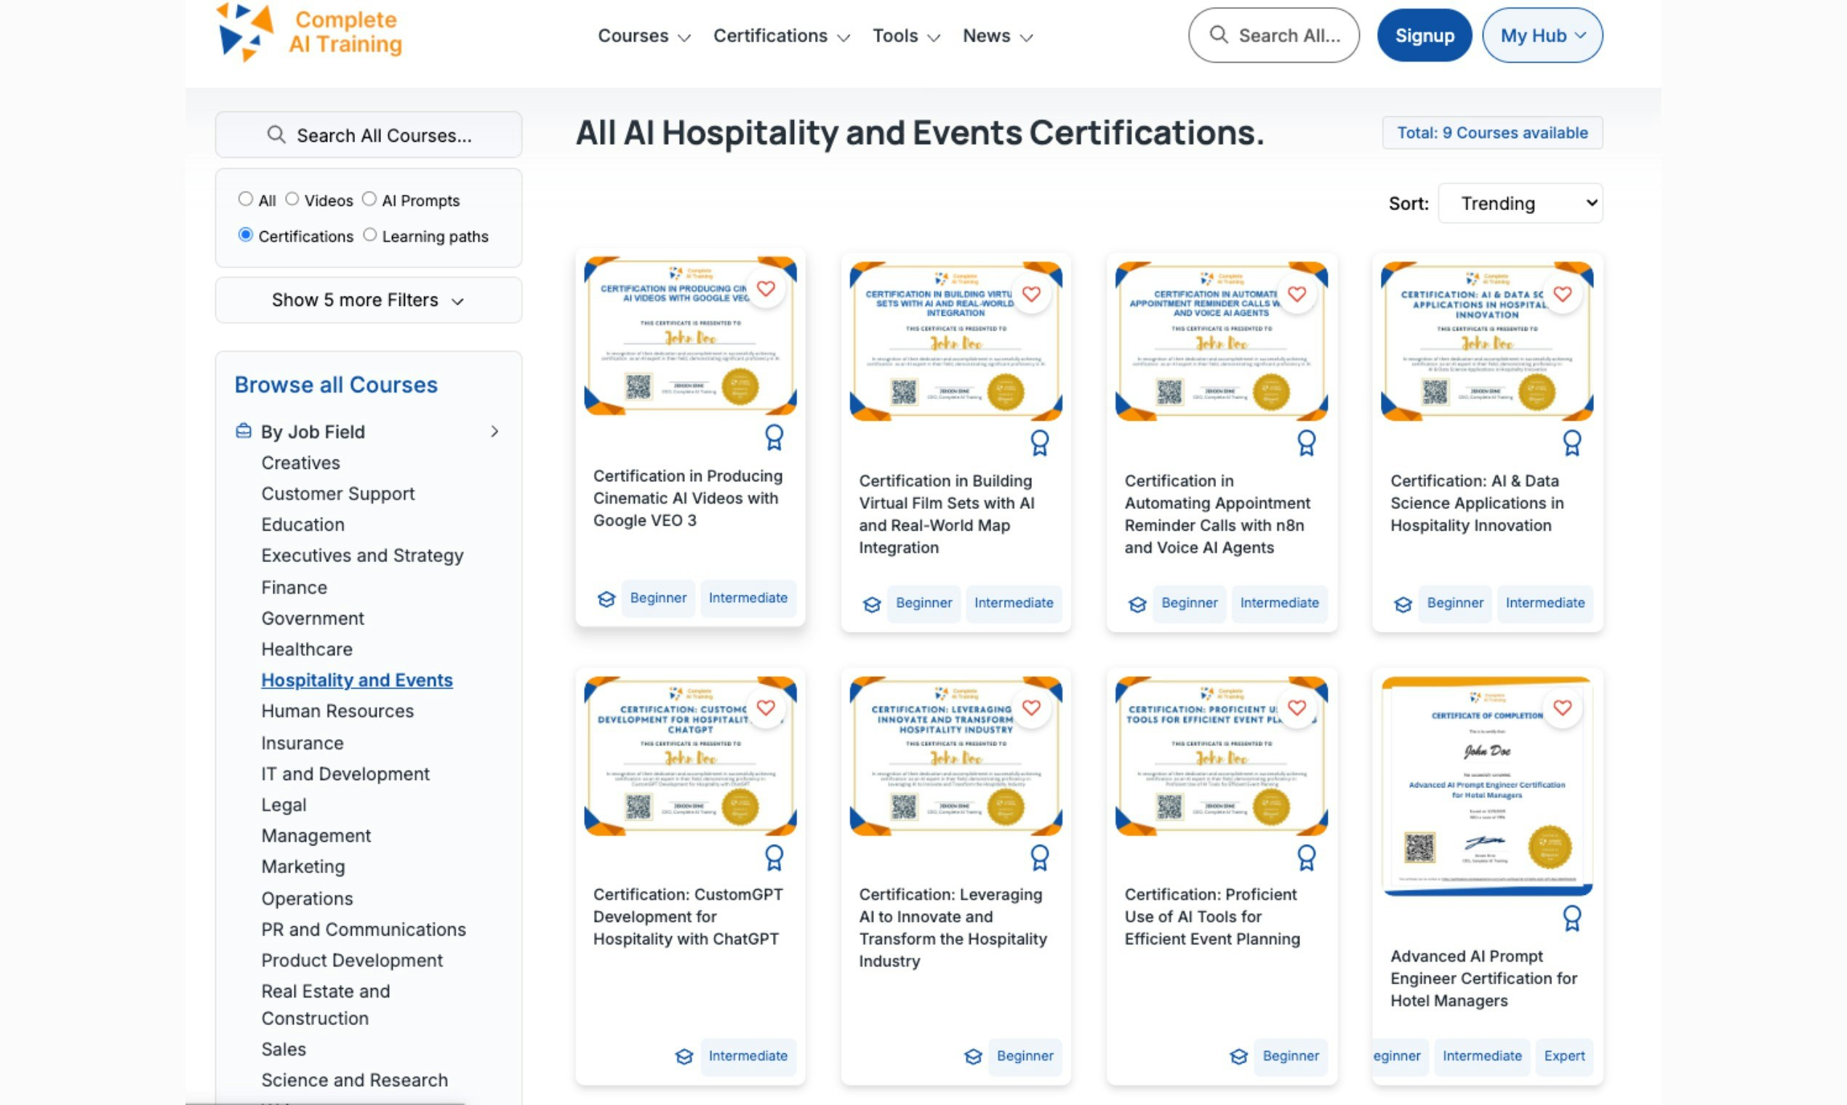Click the search magnifier in Search All field
The image size is (1847, 1105).
tap(1219, 35)
